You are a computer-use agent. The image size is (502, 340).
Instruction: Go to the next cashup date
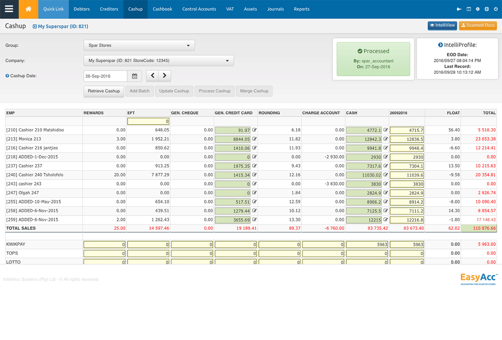pos(165,76)
